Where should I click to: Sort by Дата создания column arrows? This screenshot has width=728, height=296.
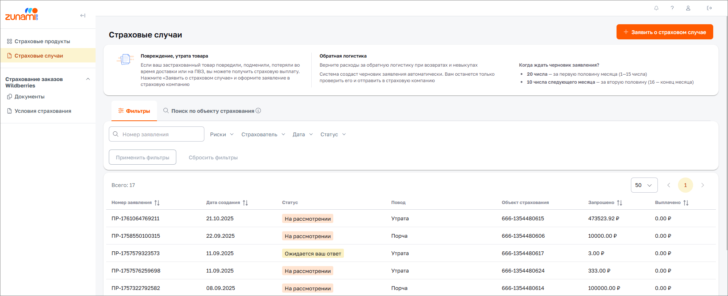tap(245, 203)
